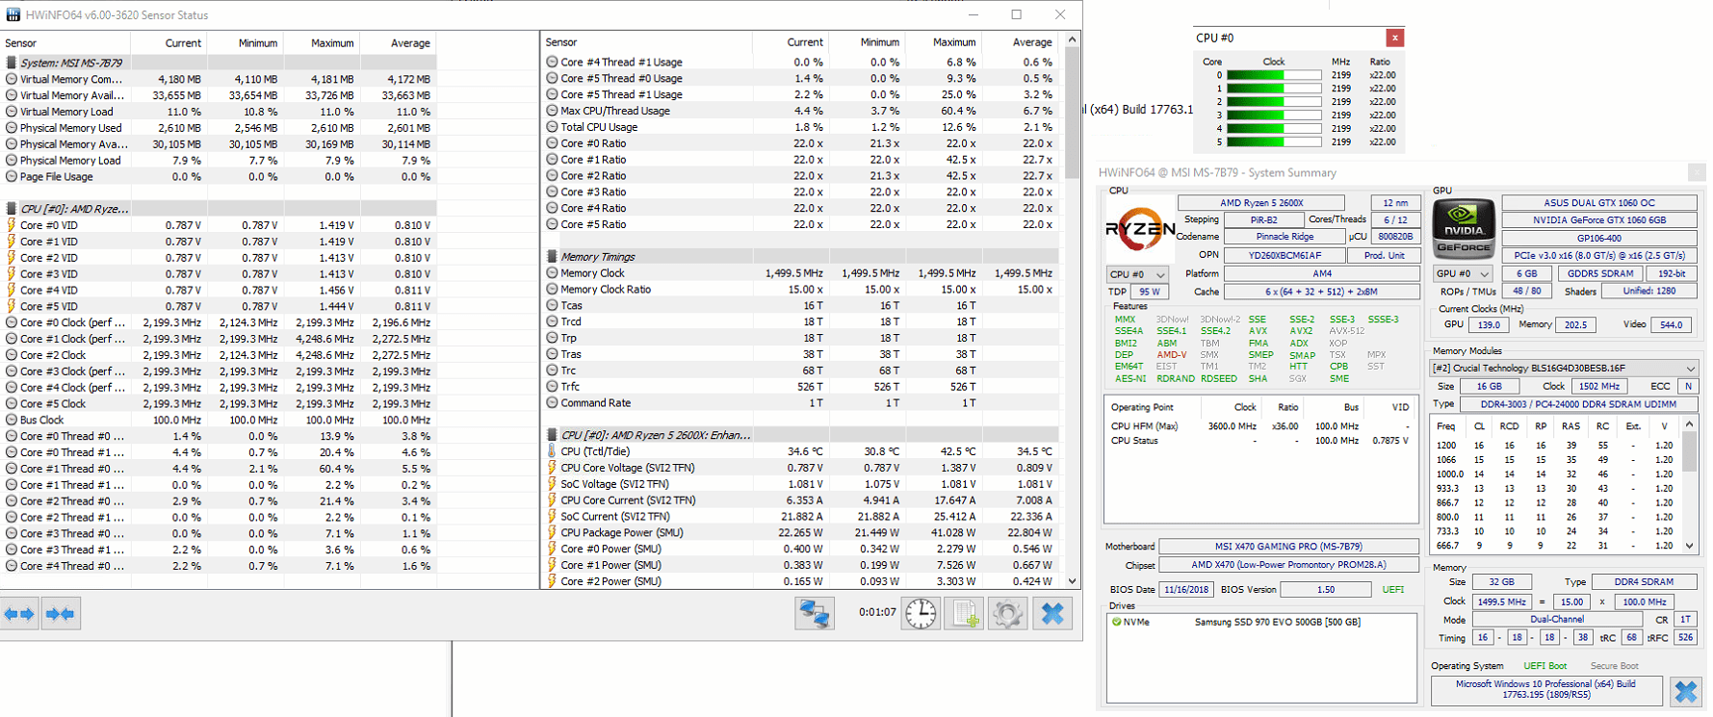Click the lightning icon beside Core #0 VID
Viewport: 1713px width, 717px height.
click(12, 225)
